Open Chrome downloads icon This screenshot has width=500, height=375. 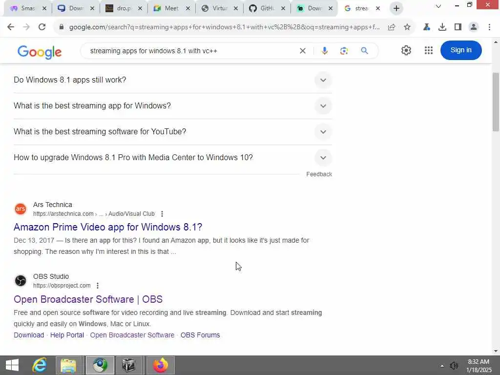click(442, 27)
